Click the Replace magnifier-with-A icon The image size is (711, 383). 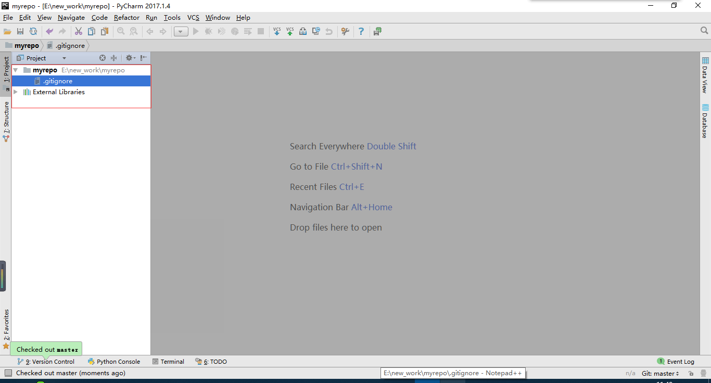click(x=134, y=32)
